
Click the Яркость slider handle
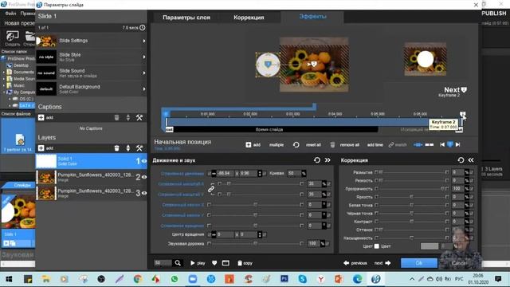click(x=411, y=197)
